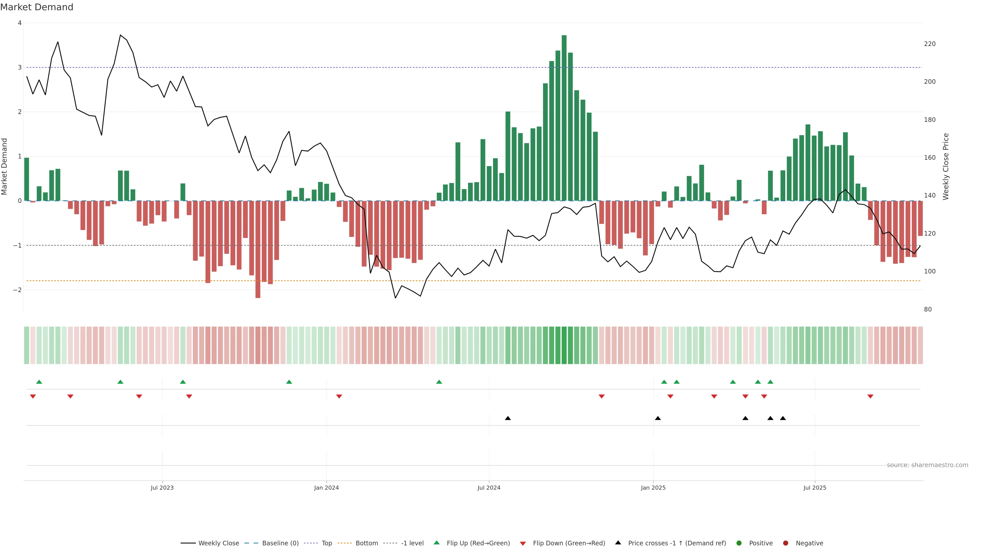Image resolution: width=981 pixels, height=552 pixels.
Task: Click the Market Demand chart title
Action: point(37,7)
